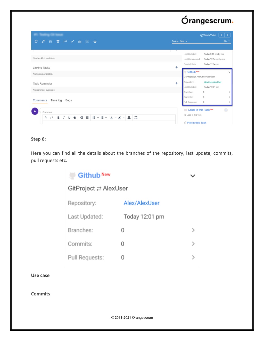Toggle strikethrough formatting in the comment editor
Screen dimensions: 264x341
point(75,118)
